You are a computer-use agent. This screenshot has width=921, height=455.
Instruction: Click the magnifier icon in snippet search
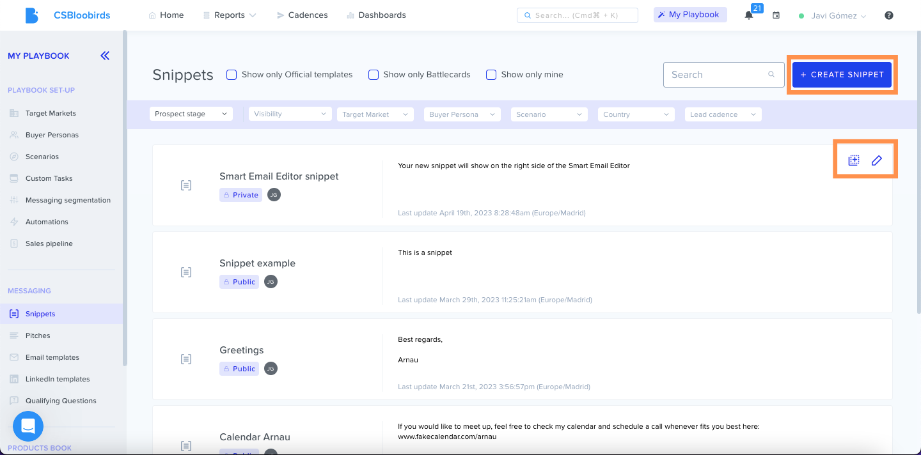(x=771, y=75)
